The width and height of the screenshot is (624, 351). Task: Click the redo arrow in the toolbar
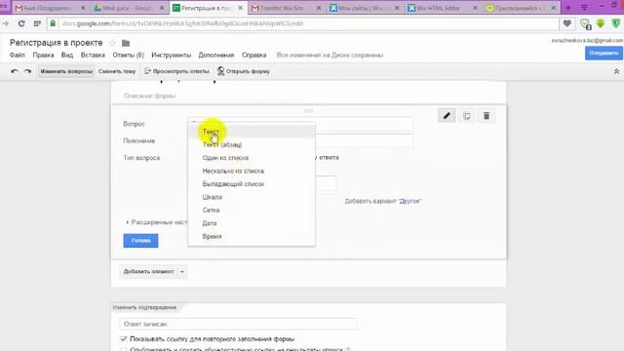point(27,71)
